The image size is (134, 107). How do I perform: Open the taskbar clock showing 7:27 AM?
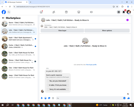[125, 105]
